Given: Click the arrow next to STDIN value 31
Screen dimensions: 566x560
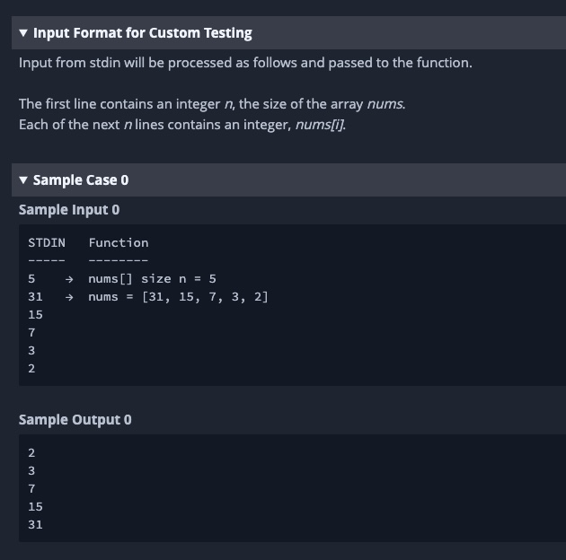Looking at the screenshot, I should click(68, 297).
